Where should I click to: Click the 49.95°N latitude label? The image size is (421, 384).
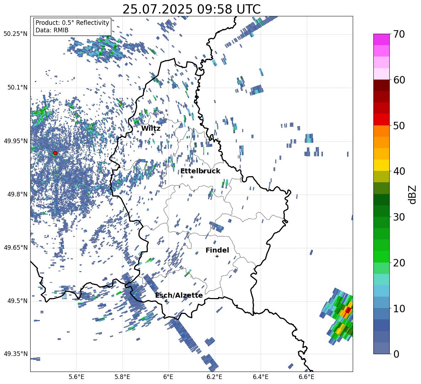[16, 141]
